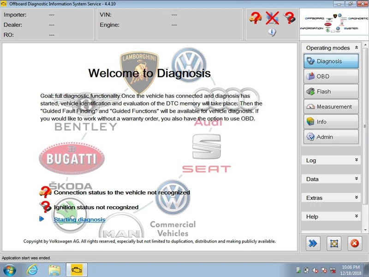Click the muted volume tray icon
369x277 pixels.
(x=315, y=271)
